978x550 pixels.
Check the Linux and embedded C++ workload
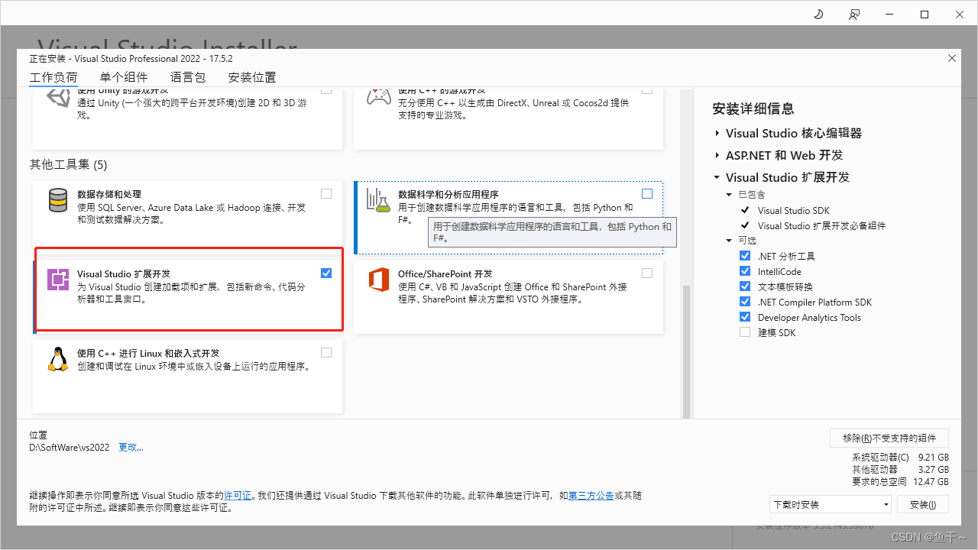click(326, 353)
